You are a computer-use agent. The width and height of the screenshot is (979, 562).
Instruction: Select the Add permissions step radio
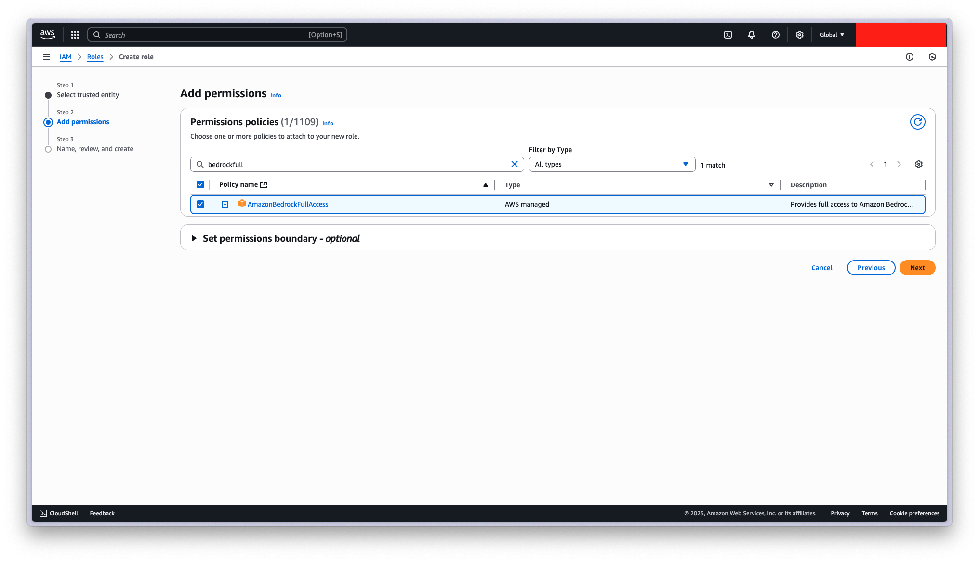(48, 122)
